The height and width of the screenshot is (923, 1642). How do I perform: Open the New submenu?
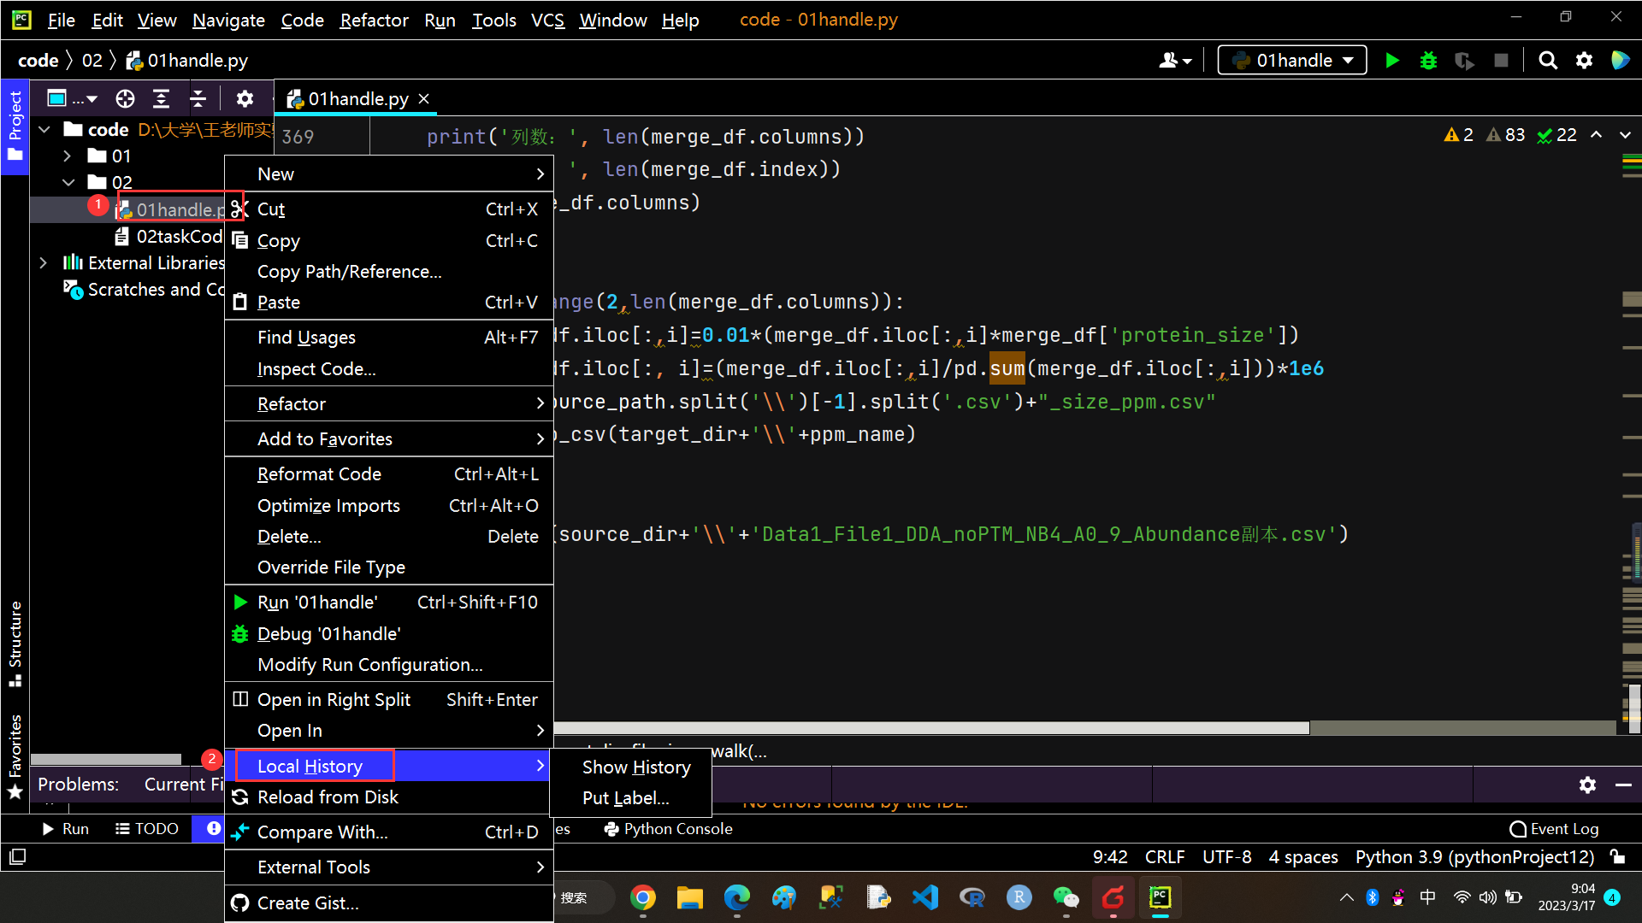389,174
